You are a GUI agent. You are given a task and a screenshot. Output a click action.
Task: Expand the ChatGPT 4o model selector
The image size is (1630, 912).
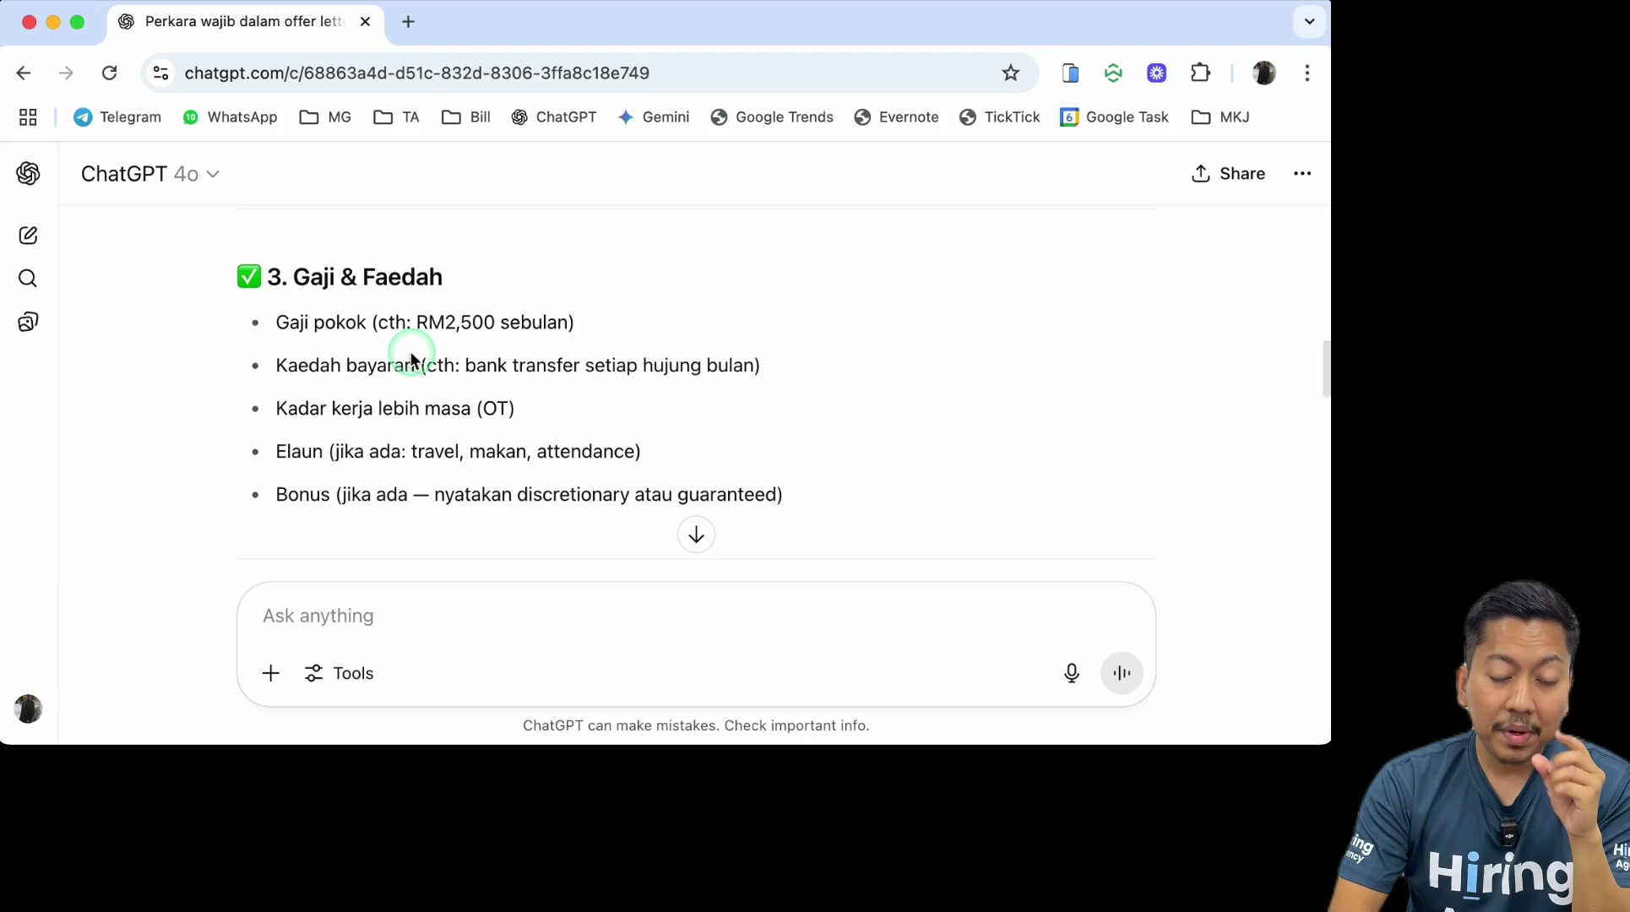[150, 174]
